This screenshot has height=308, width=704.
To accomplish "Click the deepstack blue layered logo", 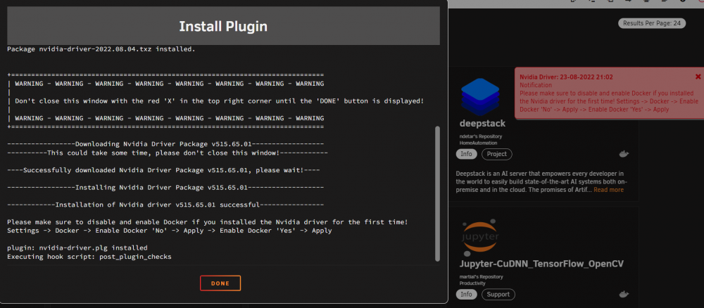I will point(479,97).
